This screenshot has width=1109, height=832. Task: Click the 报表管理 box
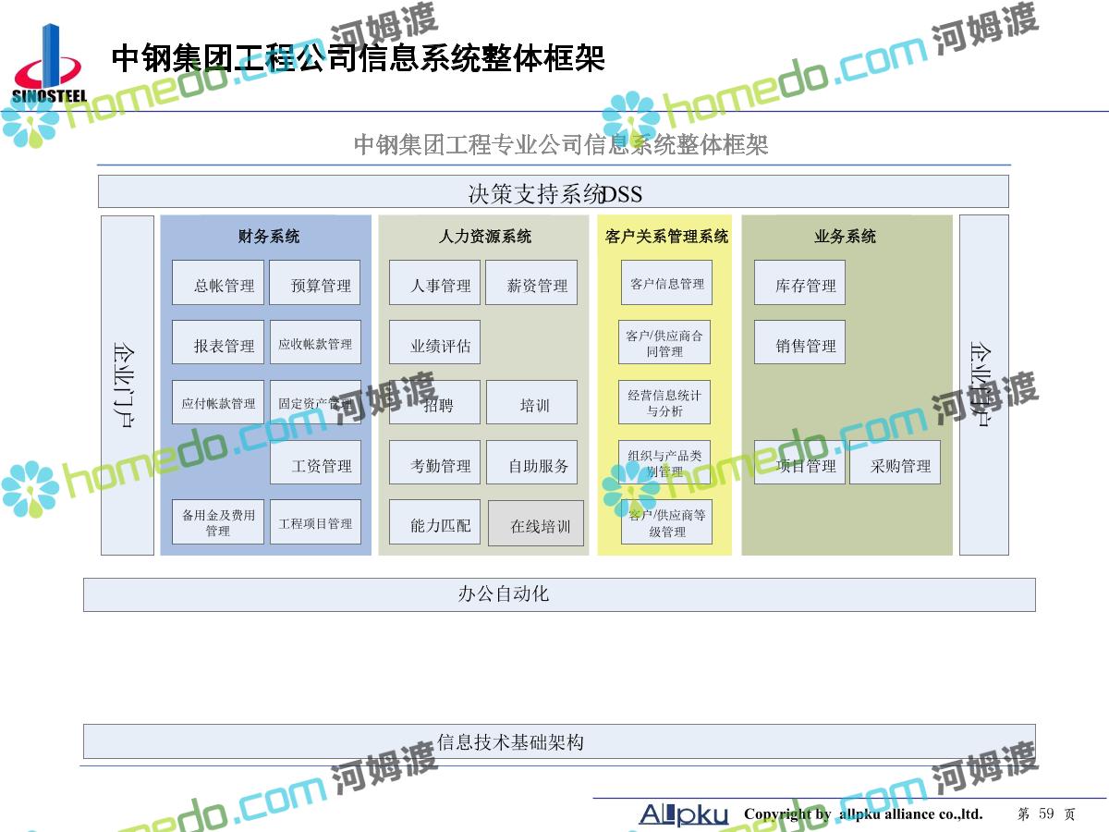pyautogui.click(x=218, y=343)
